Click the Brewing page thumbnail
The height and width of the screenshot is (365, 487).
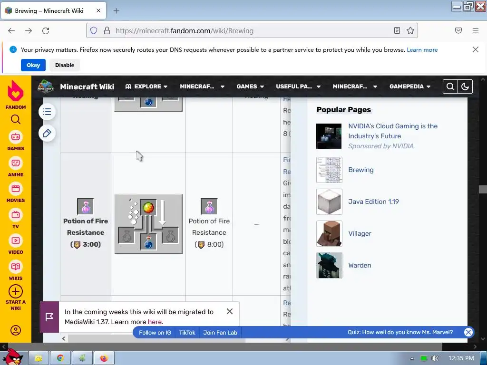pyautogui.click(x=329, y=170)
